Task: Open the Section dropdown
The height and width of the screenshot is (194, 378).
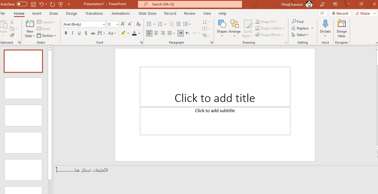Action: [x=46, y=36]
